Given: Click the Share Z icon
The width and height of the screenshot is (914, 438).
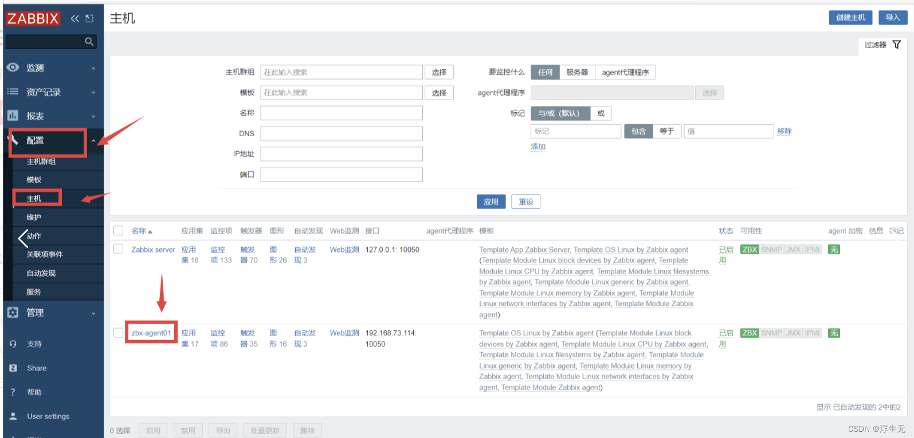Looking at the screenshot, I should click(x=13, y=368).
